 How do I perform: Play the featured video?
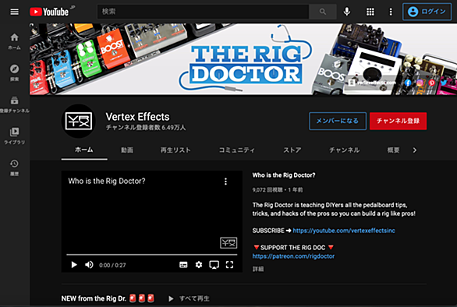(x=74, y=265)
